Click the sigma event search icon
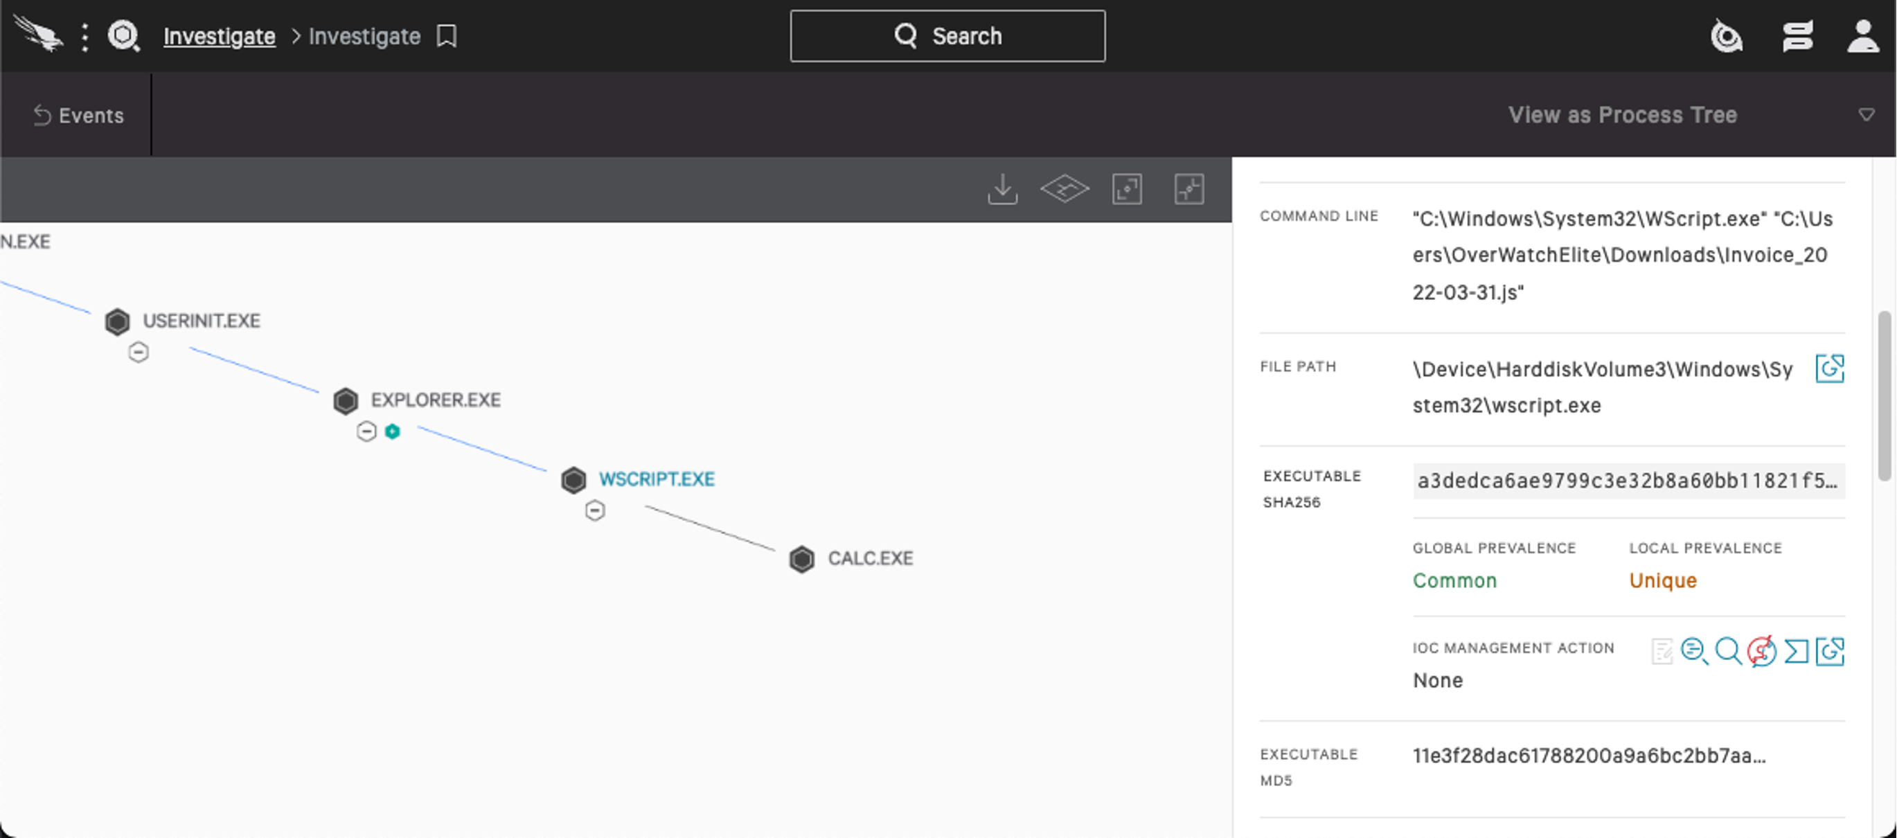This screenshot has width=1897, height=838. point(1796,651)
